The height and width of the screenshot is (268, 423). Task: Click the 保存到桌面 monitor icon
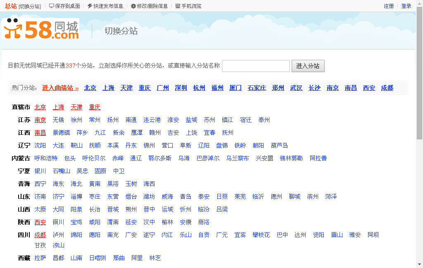point(52,6)
